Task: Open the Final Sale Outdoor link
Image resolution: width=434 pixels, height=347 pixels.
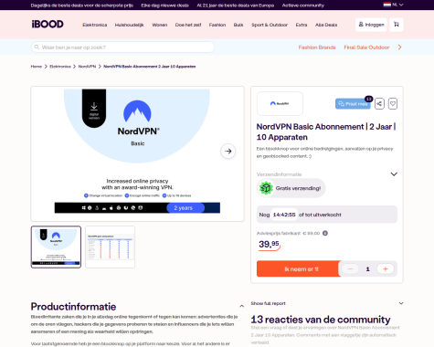Action: point(366,47)
